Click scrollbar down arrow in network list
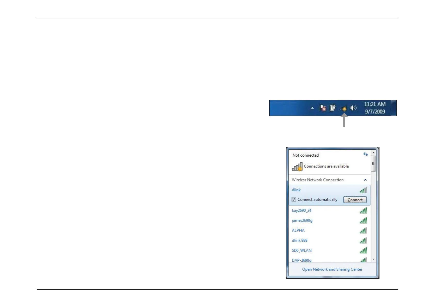Screen dimensions: 435x308 click(373, 259)
